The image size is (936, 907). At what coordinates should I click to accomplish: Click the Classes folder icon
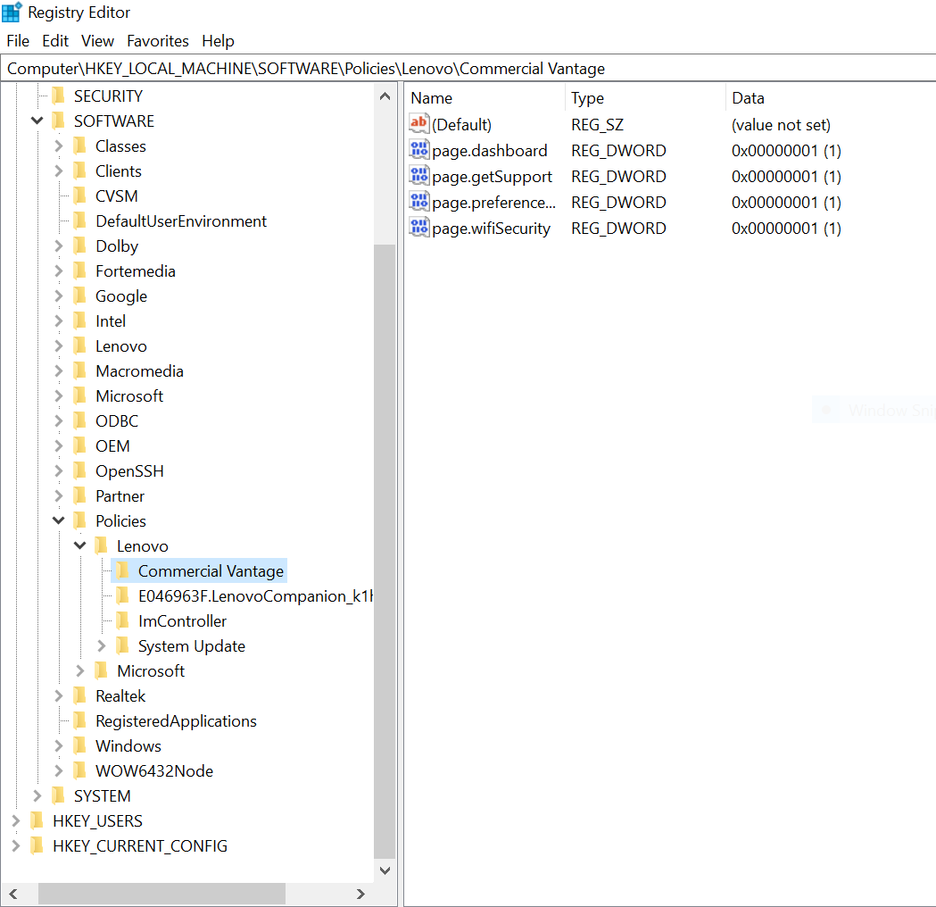click(x=80, y=146)
